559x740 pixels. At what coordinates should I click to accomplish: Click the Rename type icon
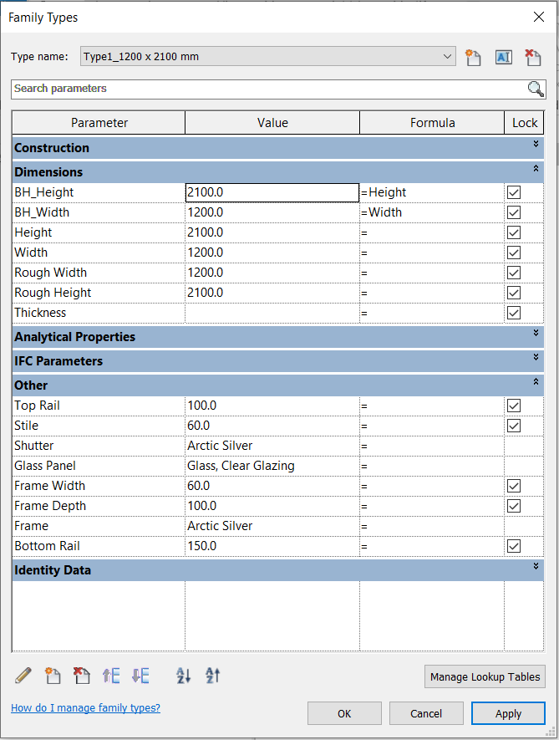503,57
